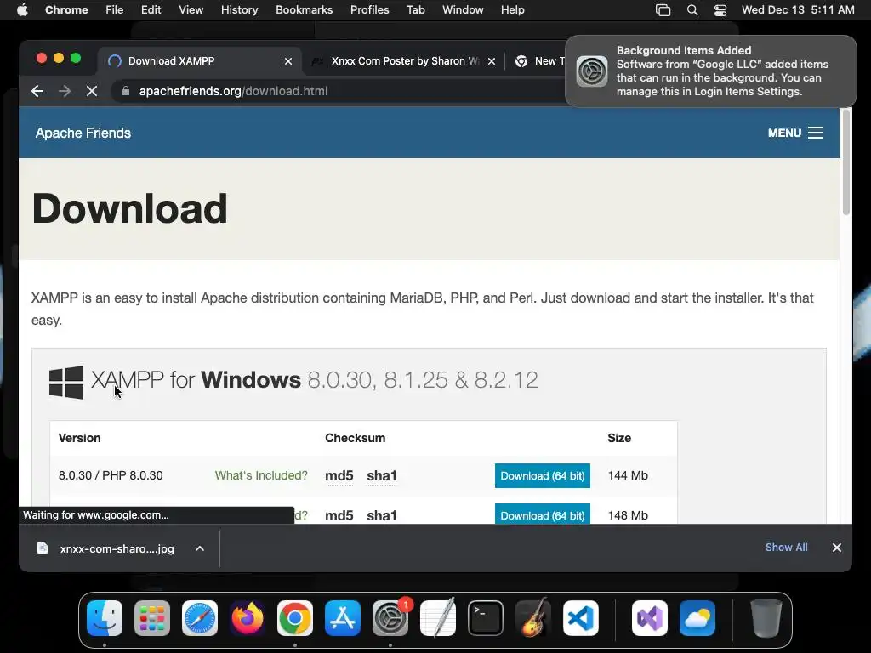Download 64 bit XAMPP in the 148 Mb row
Viewport: 871px width, 653px height.
point(542,514)
